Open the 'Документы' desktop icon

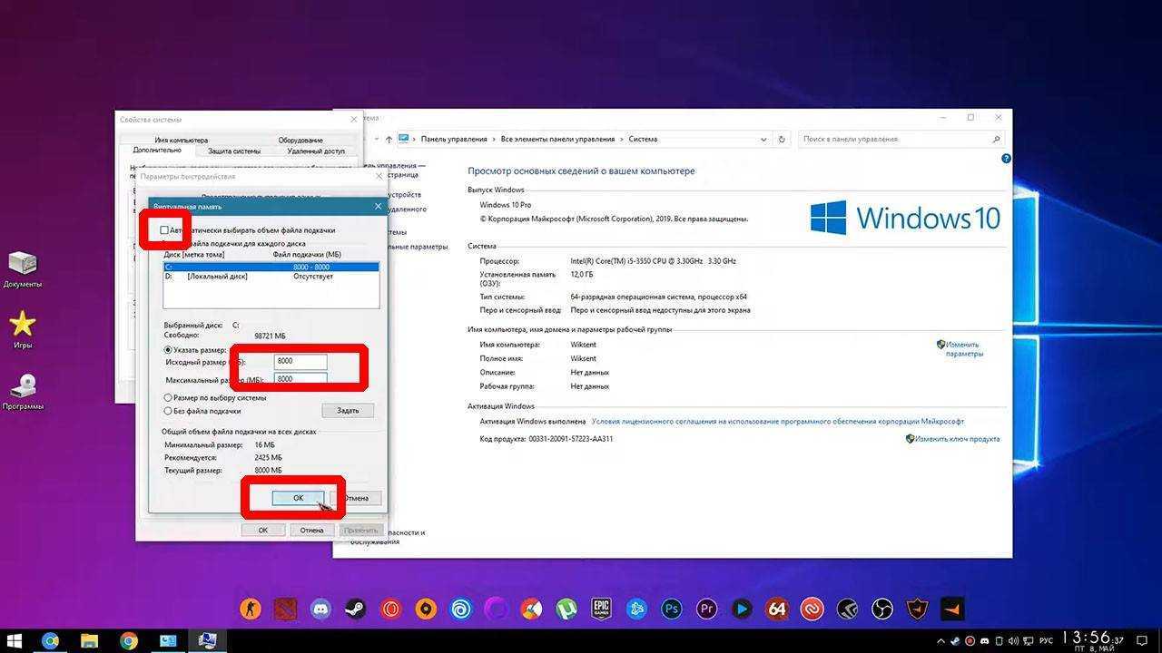[x=23, y=270]
